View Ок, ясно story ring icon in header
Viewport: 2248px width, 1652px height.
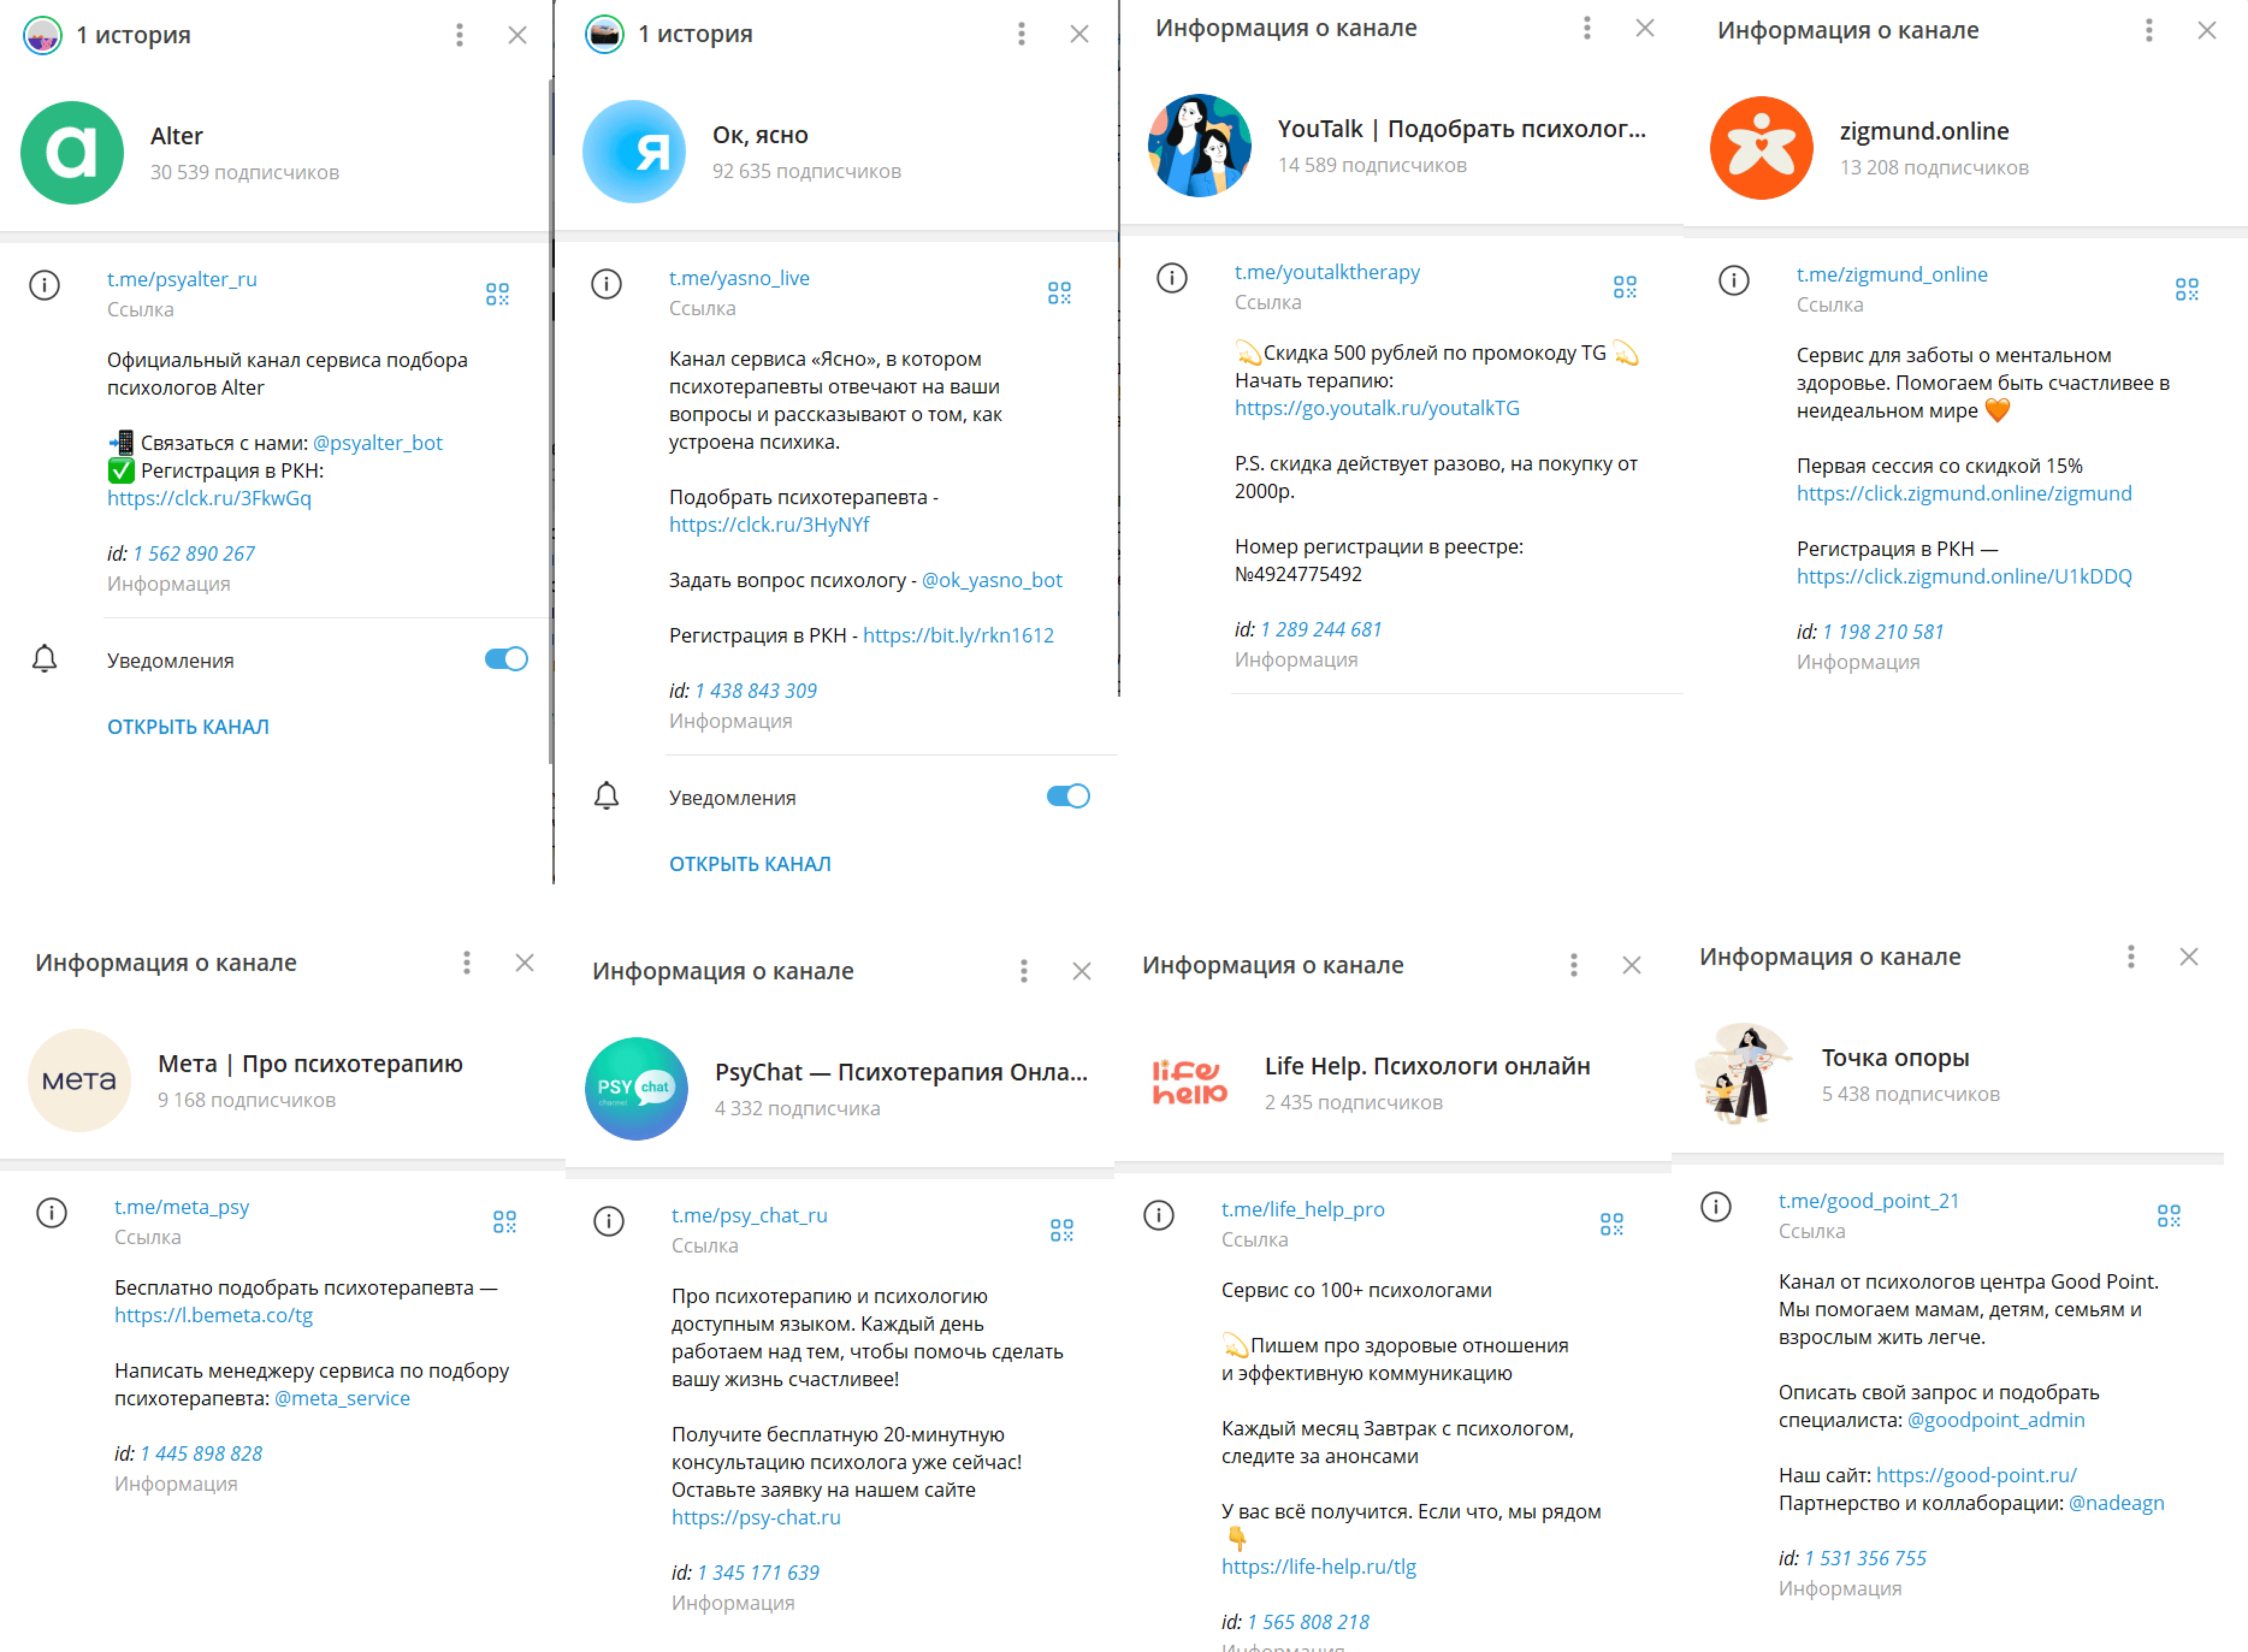click(x=605, y=34)
